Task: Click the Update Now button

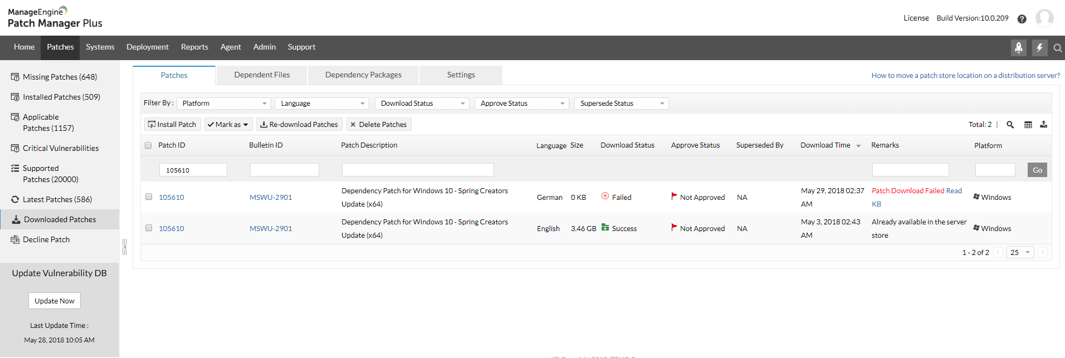Action: (x=55, y=301)
